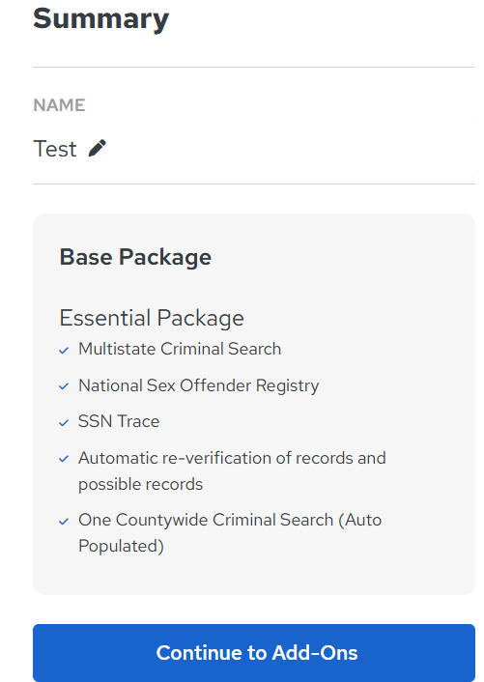Click the Summary heading
484x682 pixels.
(x=100, y=19)
